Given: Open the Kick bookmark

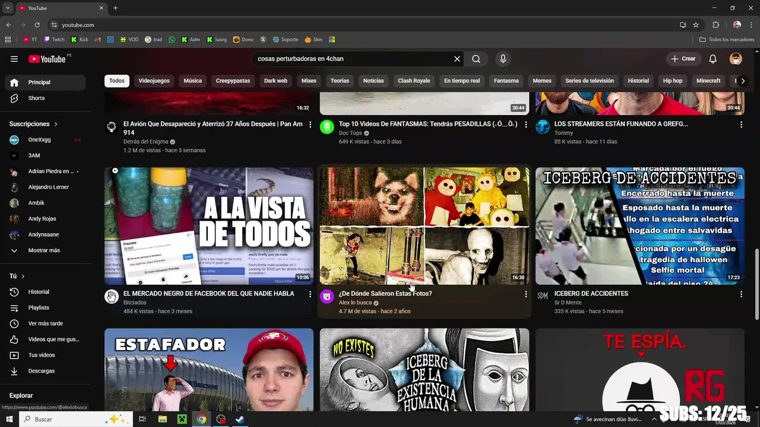Looking at the screenshot, I should [80, 40].
